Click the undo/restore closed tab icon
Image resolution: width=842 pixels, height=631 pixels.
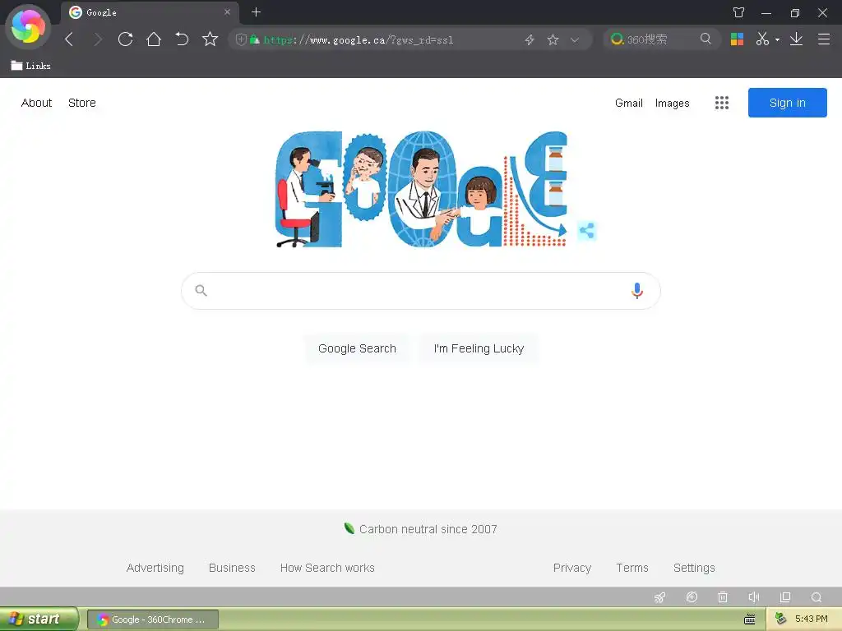(182, 39)
